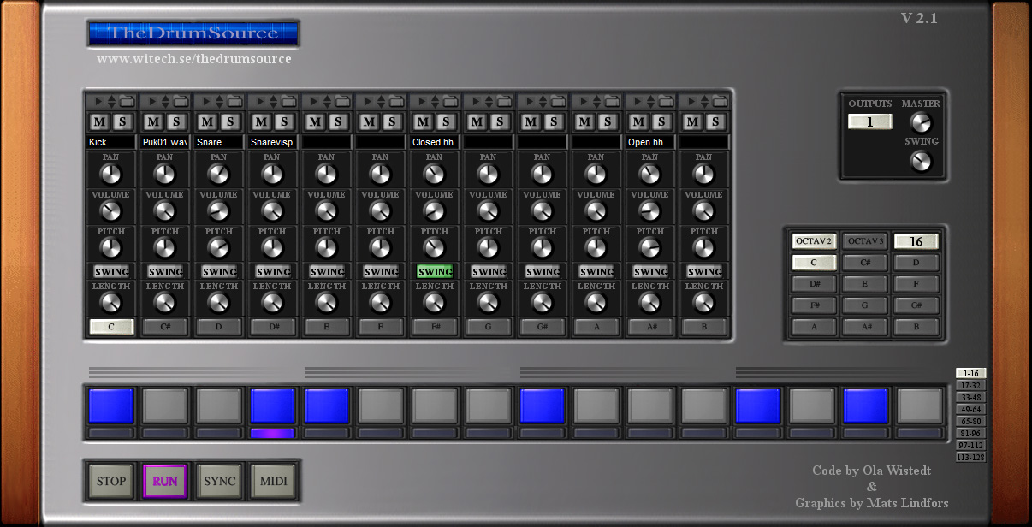Click the play arrow on the empty E channel
The image size is (1032, 527).
pos(314,101)
